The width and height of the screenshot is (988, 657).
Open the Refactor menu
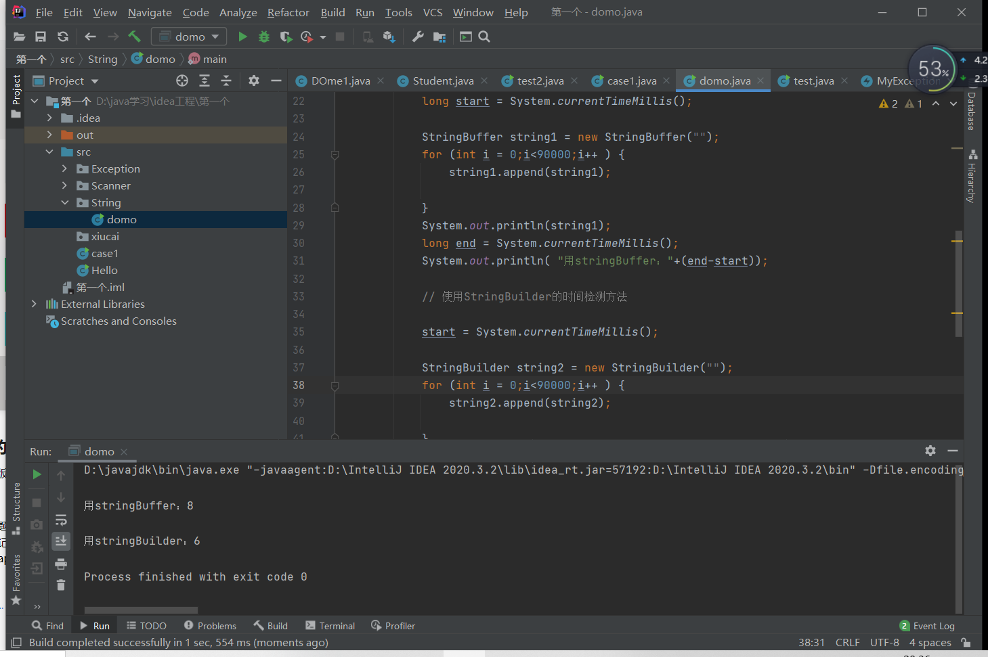[288, 12]
